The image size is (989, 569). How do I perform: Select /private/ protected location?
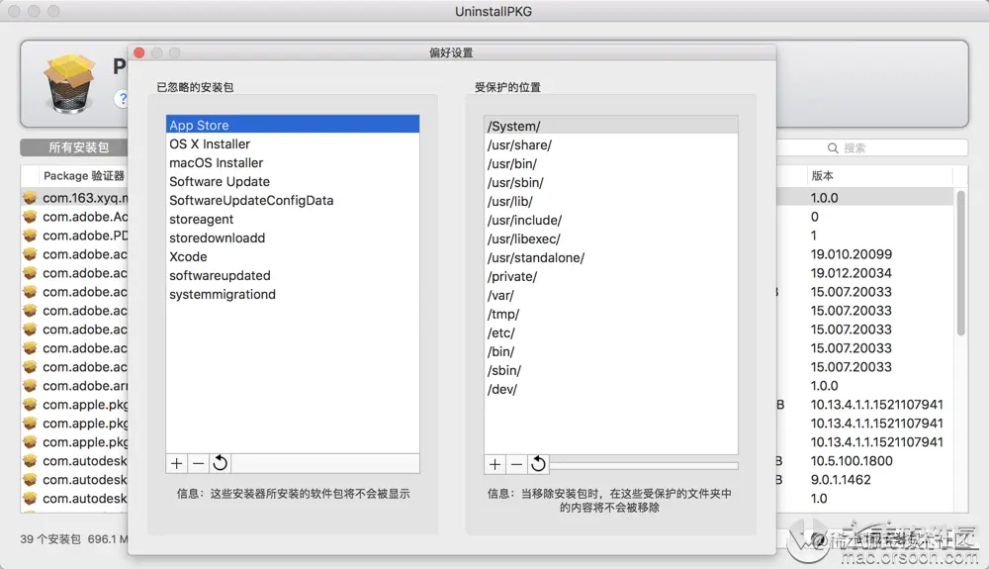click(x=611, y=277)
